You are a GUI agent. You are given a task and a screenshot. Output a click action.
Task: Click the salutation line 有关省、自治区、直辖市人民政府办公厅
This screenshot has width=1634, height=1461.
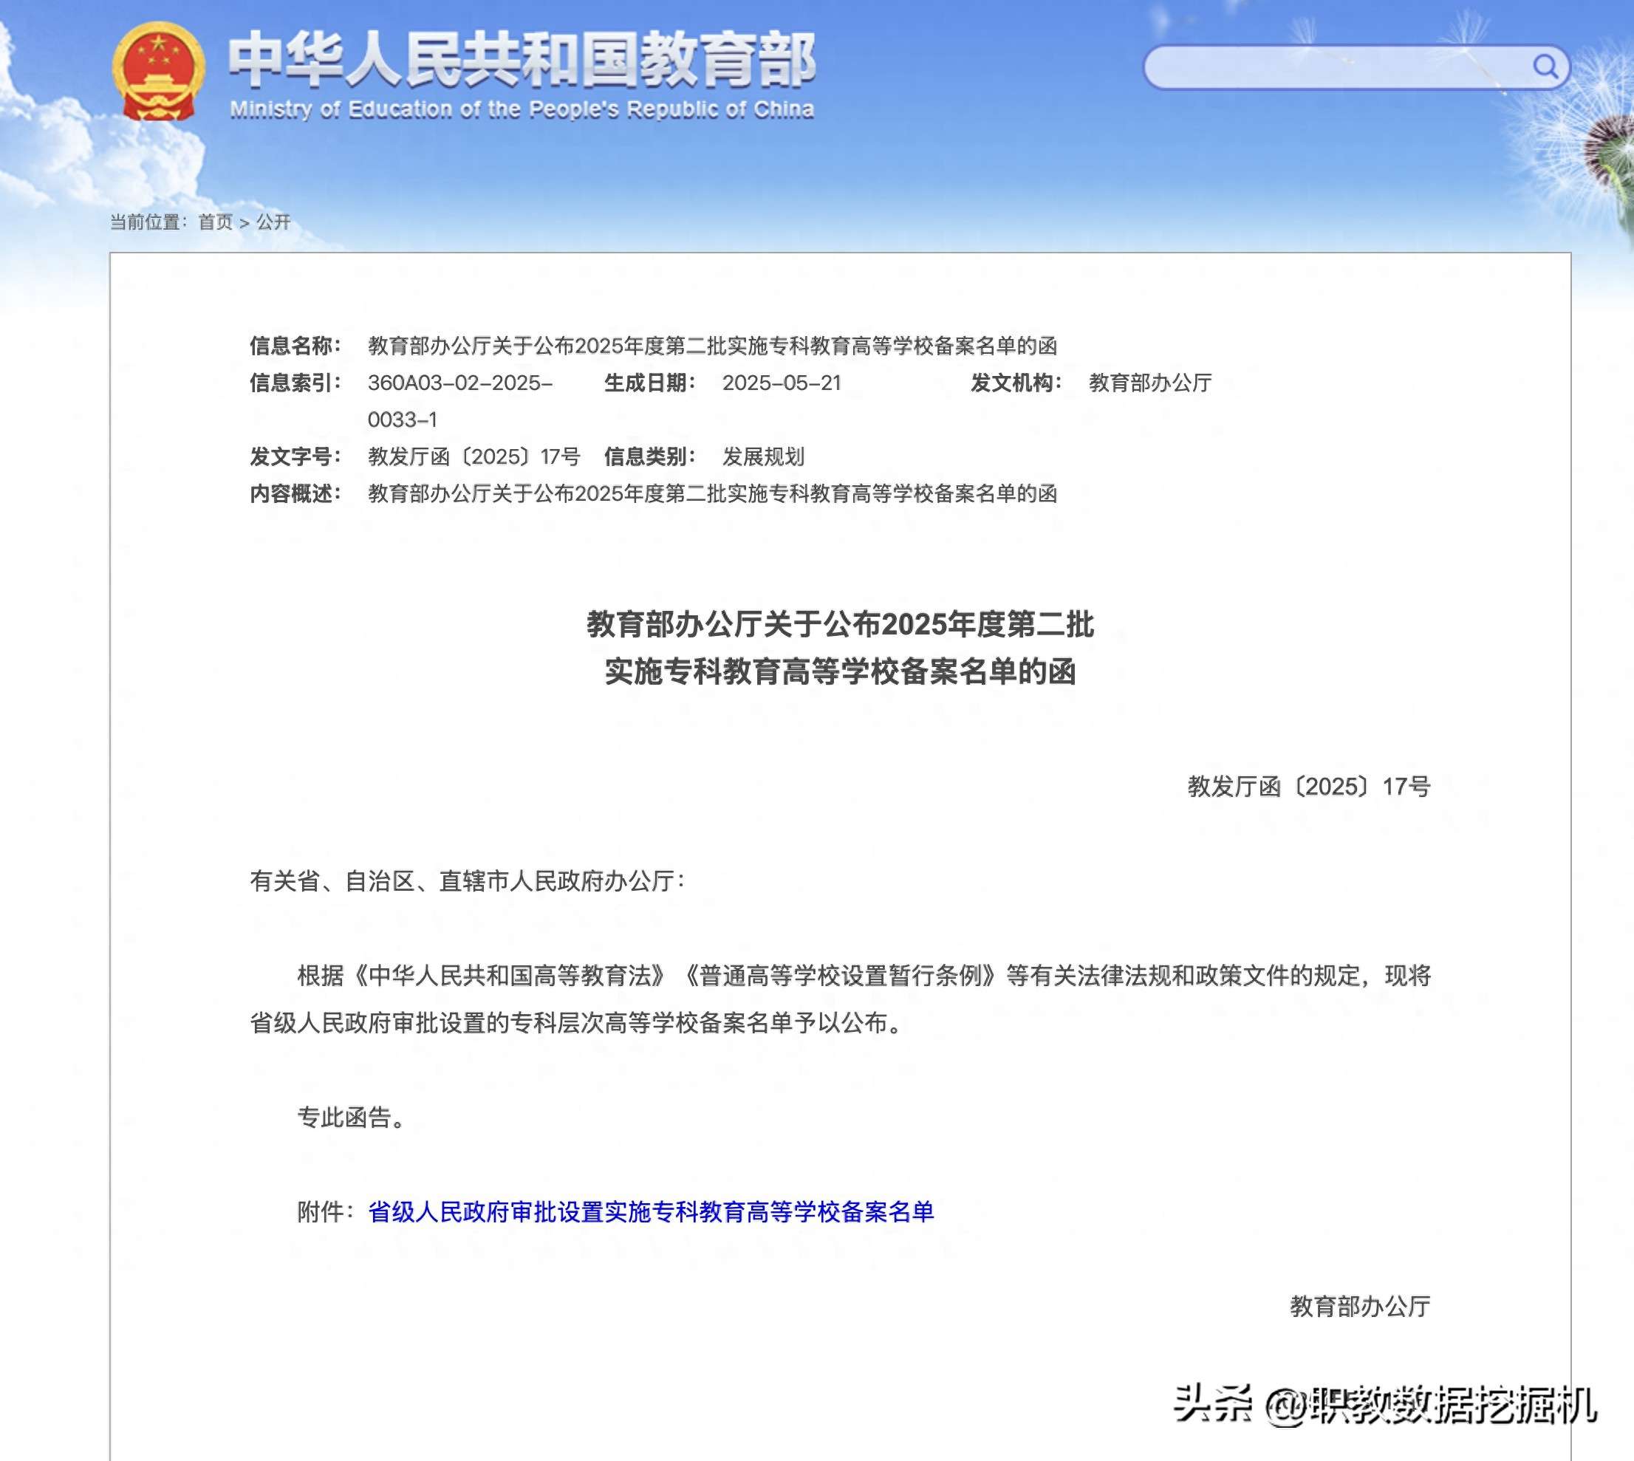468,880
